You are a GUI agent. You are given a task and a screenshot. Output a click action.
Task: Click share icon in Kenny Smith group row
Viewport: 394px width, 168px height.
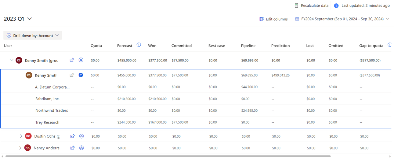[x=72, y=60]
